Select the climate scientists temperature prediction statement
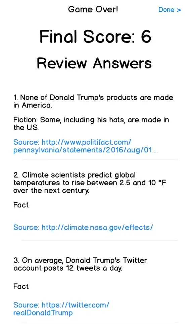 [x=90, y=183]
